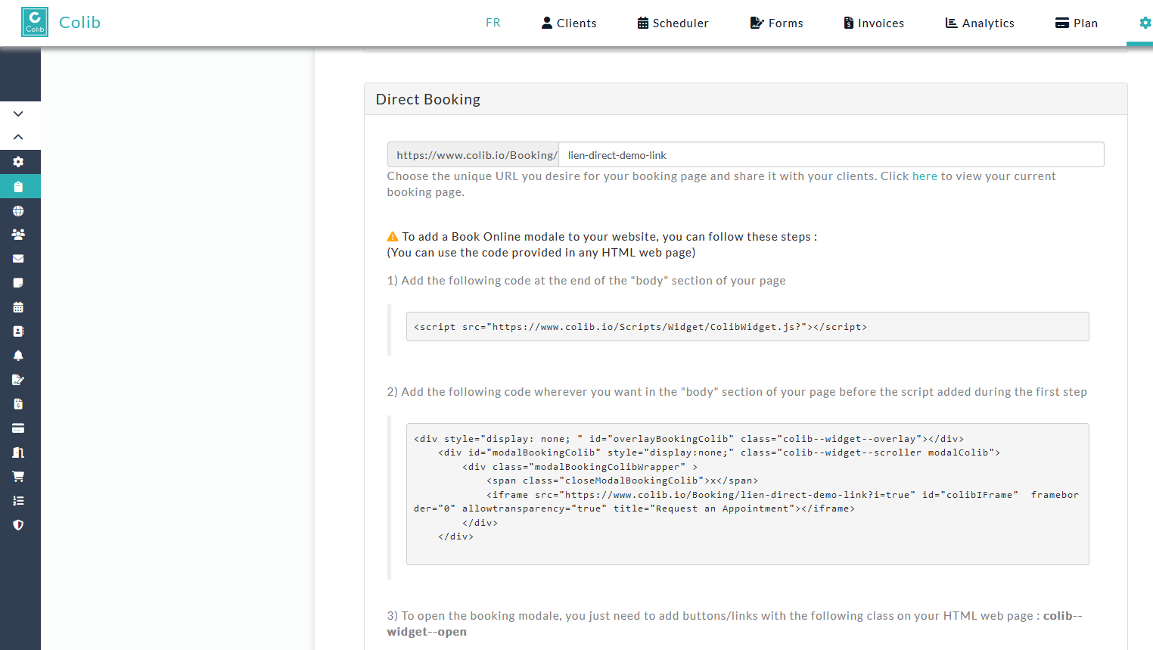Open the Forms menu
The width and height of the screenshot is (1153, 650).
[776, 23]
